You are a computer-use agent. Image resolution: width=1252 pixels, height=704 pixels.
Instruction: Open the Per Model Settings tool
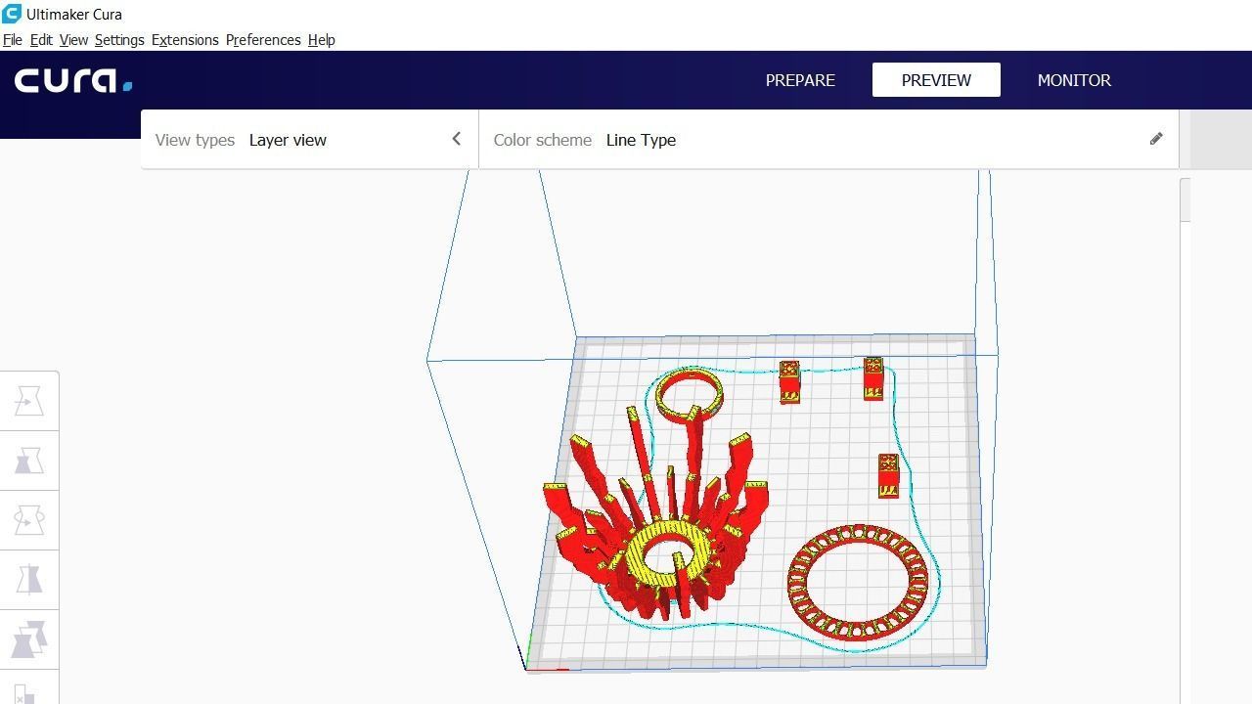29,639
